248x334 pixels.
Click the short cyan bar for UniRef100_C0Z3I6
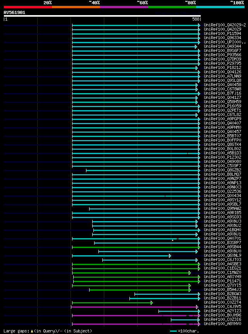coord(186,320)
